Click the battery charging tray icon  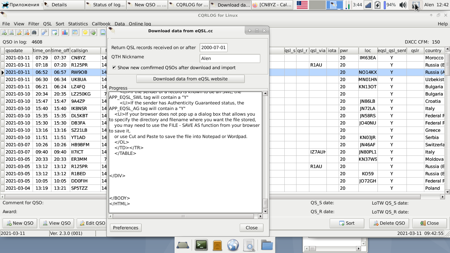pos(378,5)
